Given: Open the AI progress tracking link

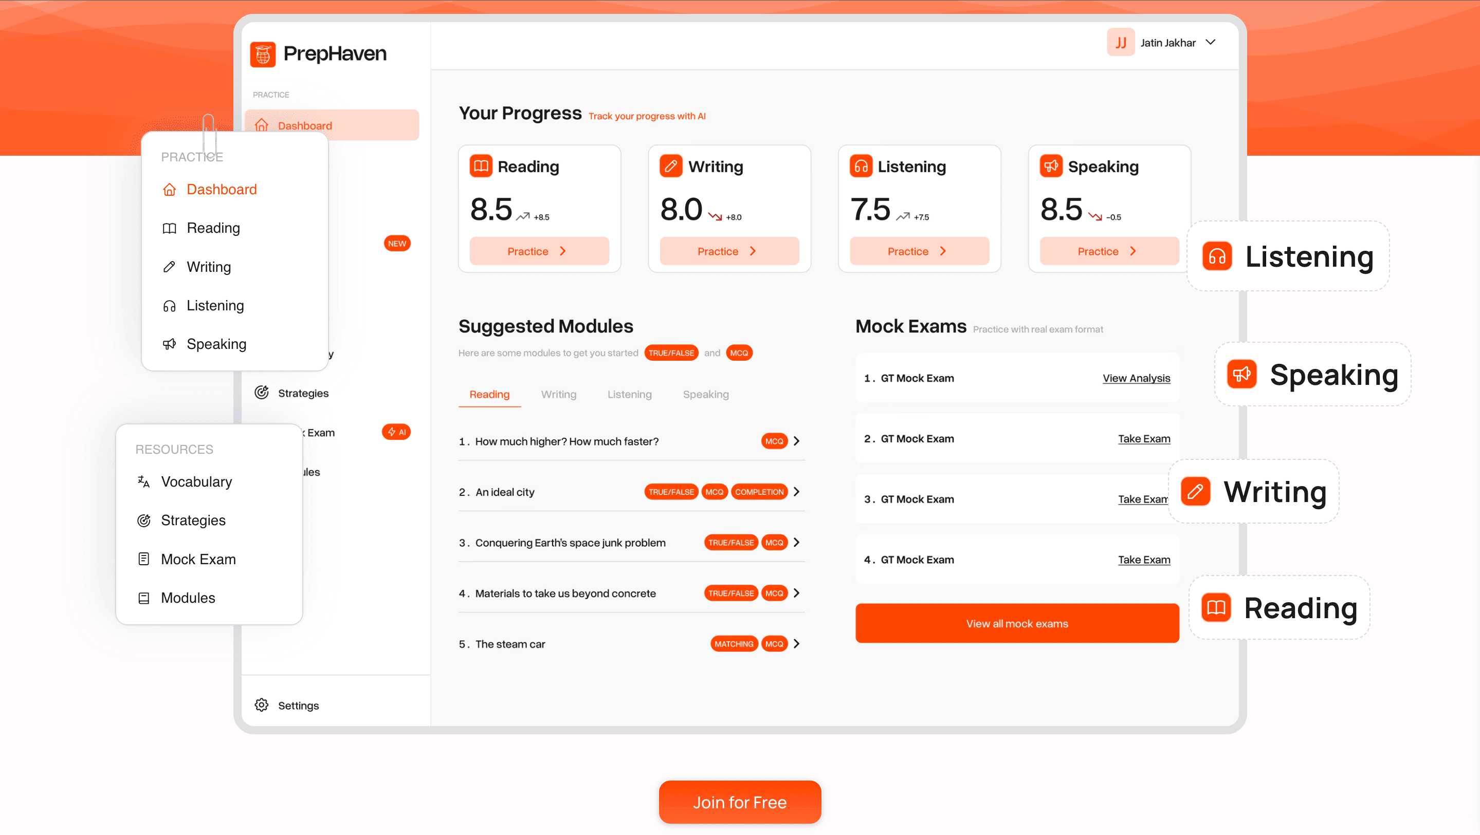Looking at the screenshot, I should pyautogui.click(x=649, y=116).
